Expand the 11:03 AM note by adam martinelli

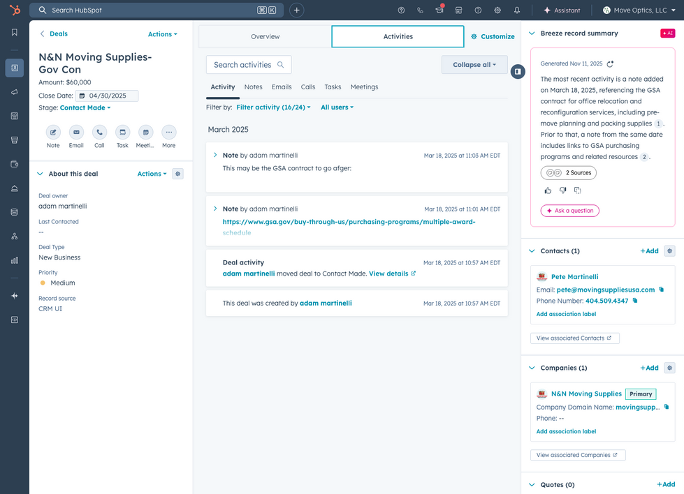215,155
